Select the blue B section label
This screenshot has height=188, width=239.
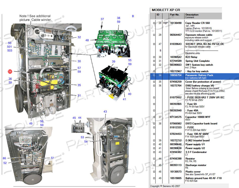(133, 16)
